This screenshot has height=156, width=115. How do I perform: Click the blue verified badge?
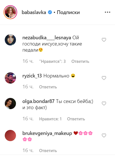[50, 12]
